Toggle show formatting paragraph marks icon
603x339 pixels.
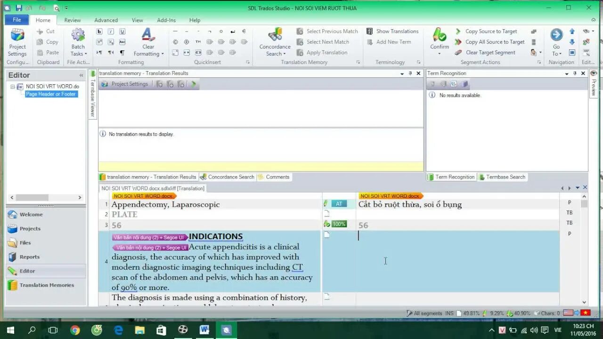pos(122,52)
